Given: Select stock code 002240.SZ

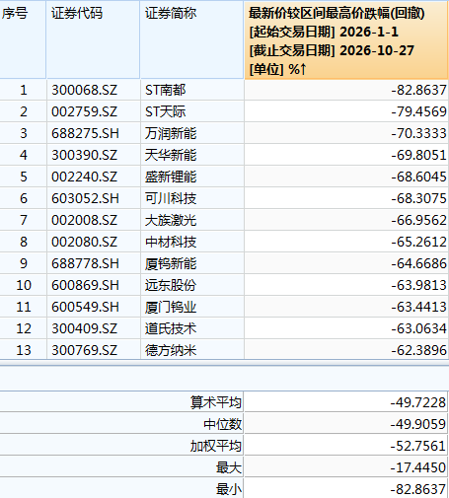Looking at the screenshot, I should (x=85, y=177).
